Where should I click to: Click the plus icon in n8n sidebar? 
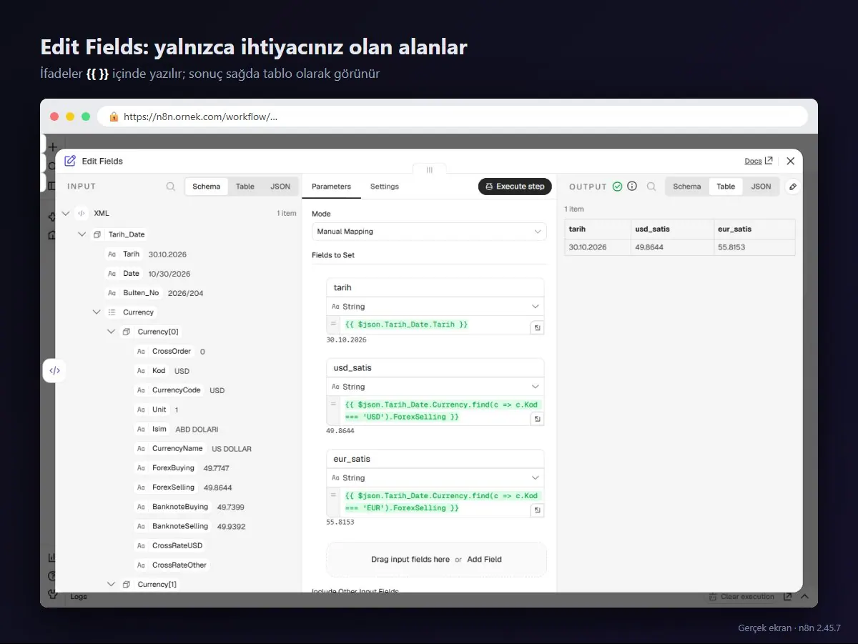[52, 147]
